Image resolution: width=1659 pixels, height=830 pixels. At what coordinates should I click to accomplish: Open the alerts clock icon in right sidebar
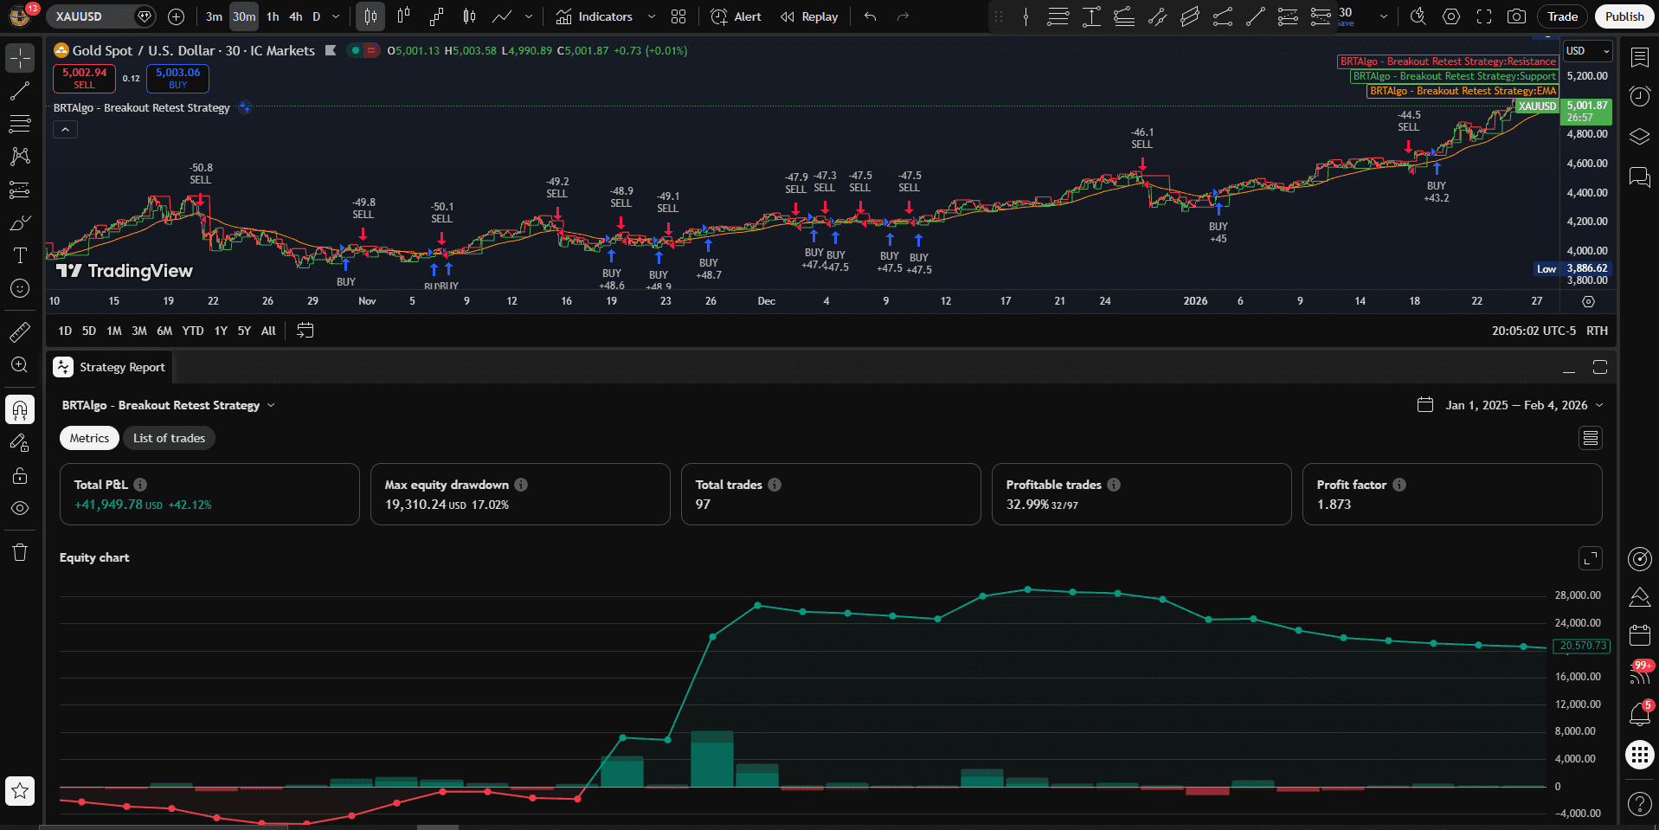point(1640,96)
